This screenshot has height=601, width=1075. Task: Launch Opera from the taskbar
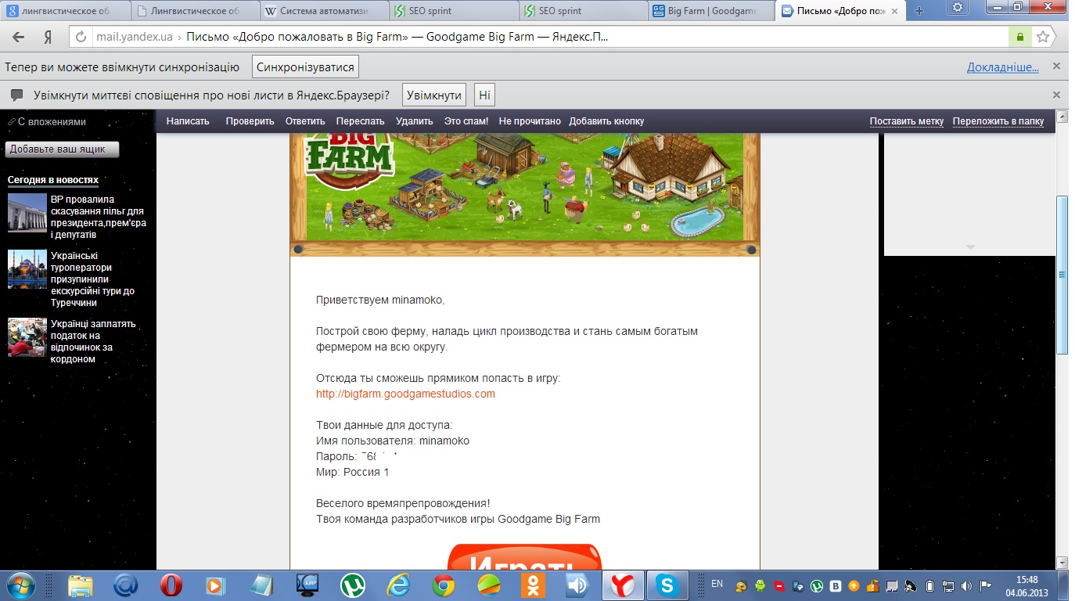coord(171,585)
